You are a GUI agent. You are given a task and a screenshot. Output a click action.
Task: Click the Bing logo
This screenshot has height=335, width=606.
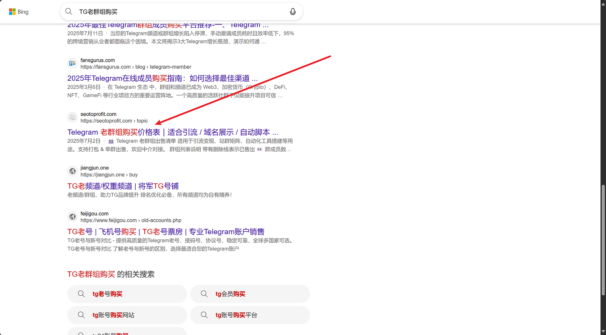tap(19, 12)
